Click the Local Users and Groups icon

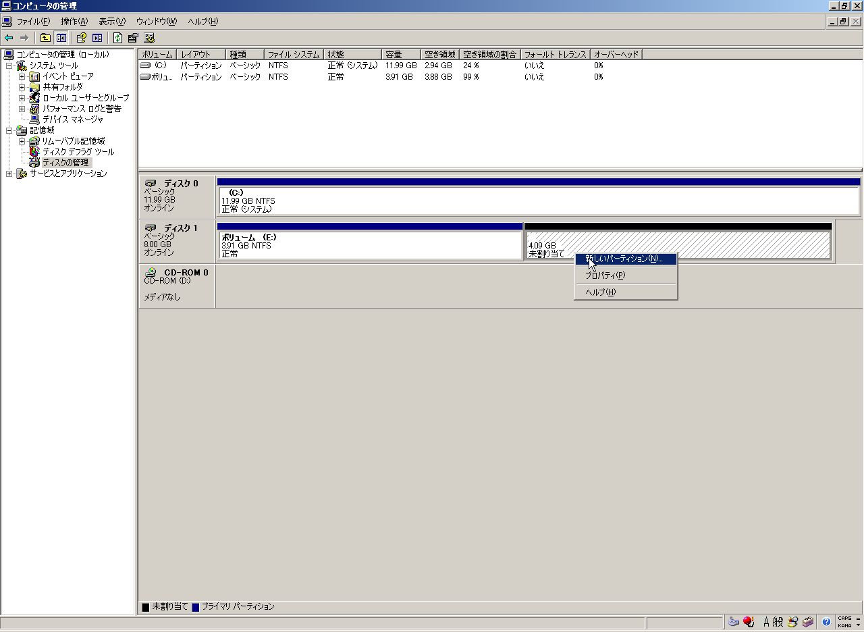tap(34, 98)
